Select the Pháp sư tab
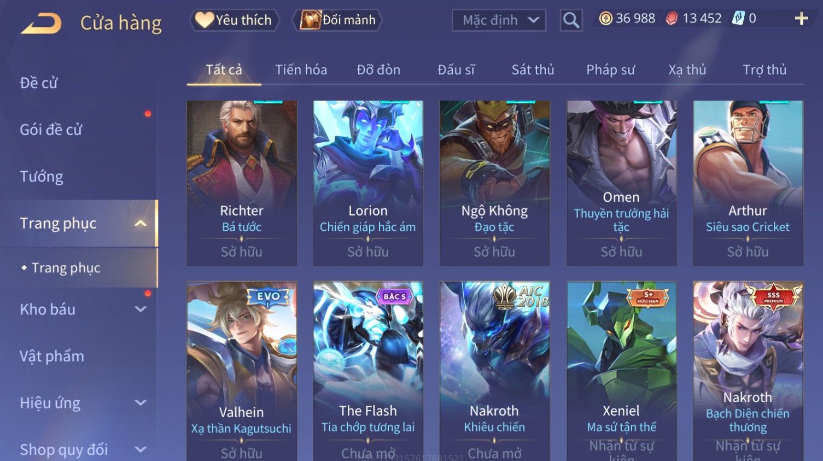 click(x=610, y=70)
